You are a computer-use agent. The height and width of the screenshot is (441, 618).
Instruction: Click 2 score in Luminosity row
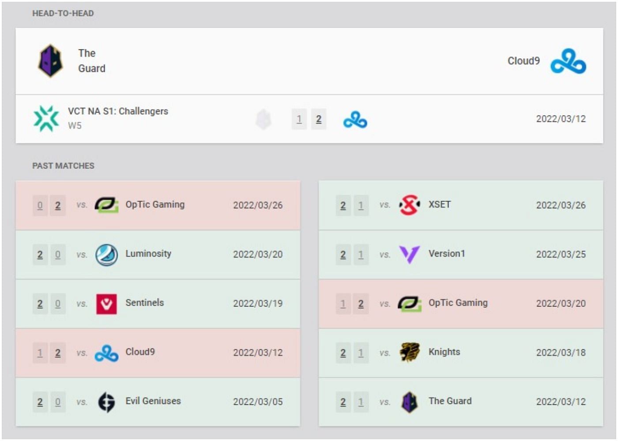[x=40, y=255]
